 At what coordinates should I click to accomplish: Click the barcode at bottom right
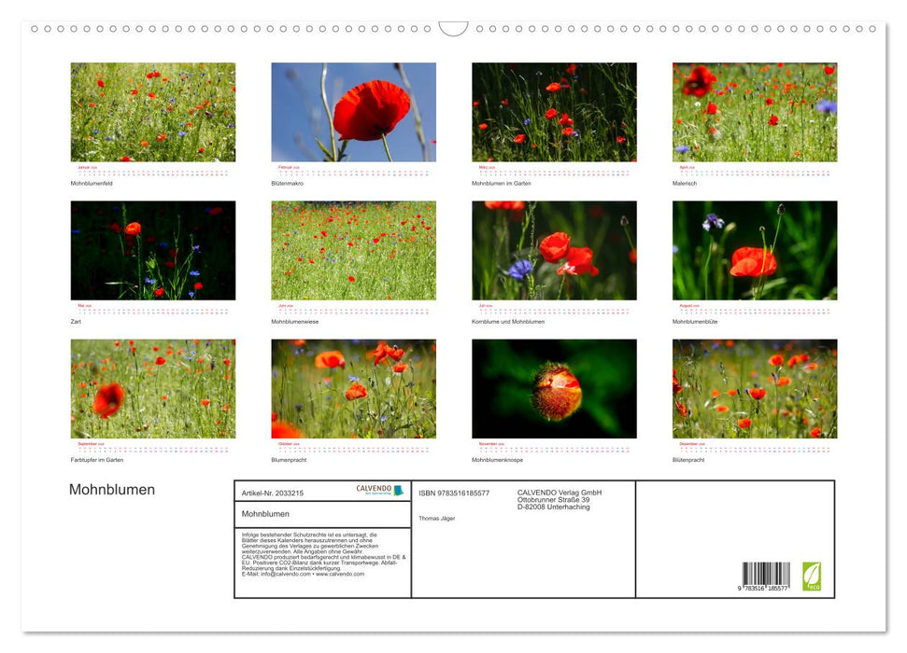tap(766, 577)
